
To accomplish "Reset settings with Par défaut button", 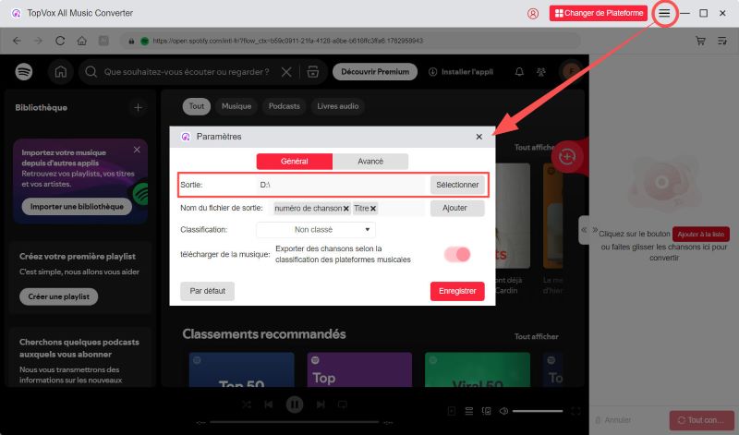I will coord(208,291).
